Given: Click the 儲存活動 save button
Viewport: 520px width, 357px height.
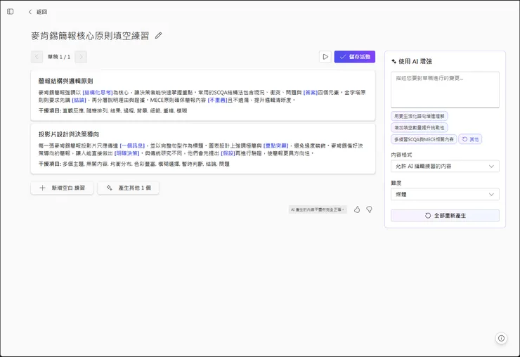Looking at the screenshot, I should [x=355, y=57].
